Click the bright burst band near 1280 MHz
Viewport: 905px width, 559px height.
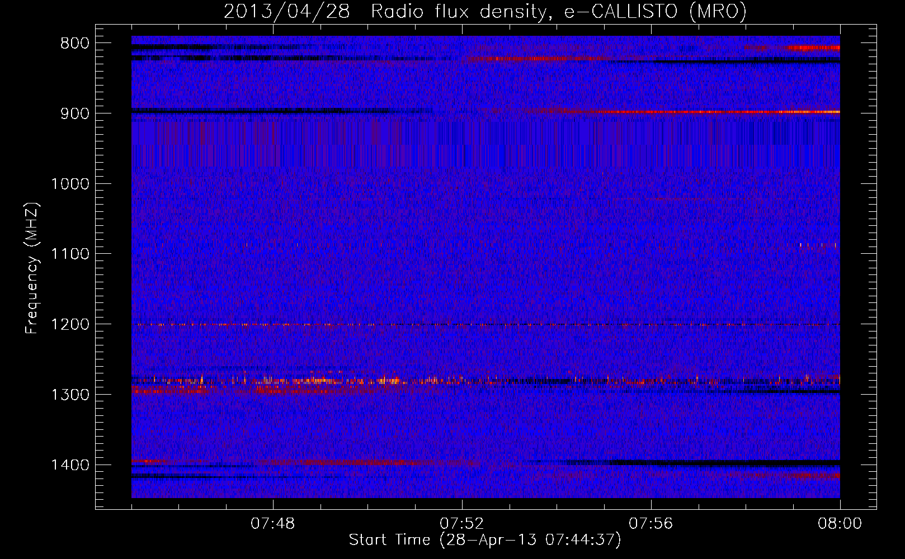pos(486,381)
